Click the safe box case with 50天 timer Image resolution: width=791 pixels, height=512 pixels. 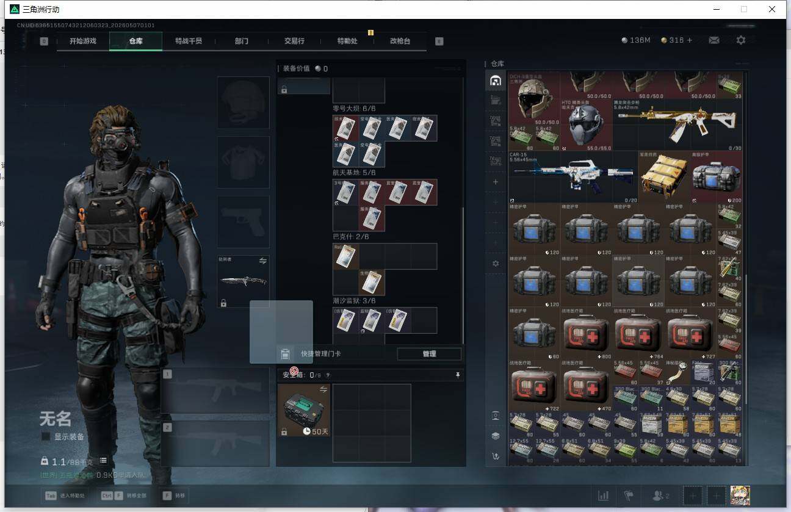pos(303,410)
